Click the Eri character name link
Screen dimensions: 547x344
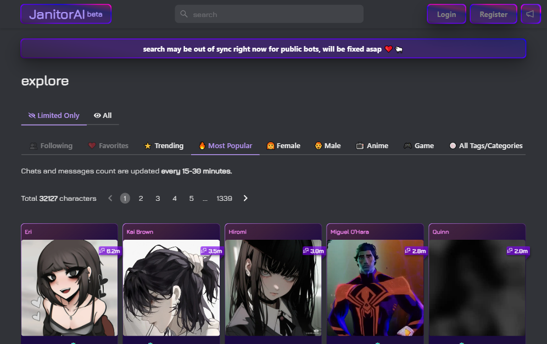28,232
